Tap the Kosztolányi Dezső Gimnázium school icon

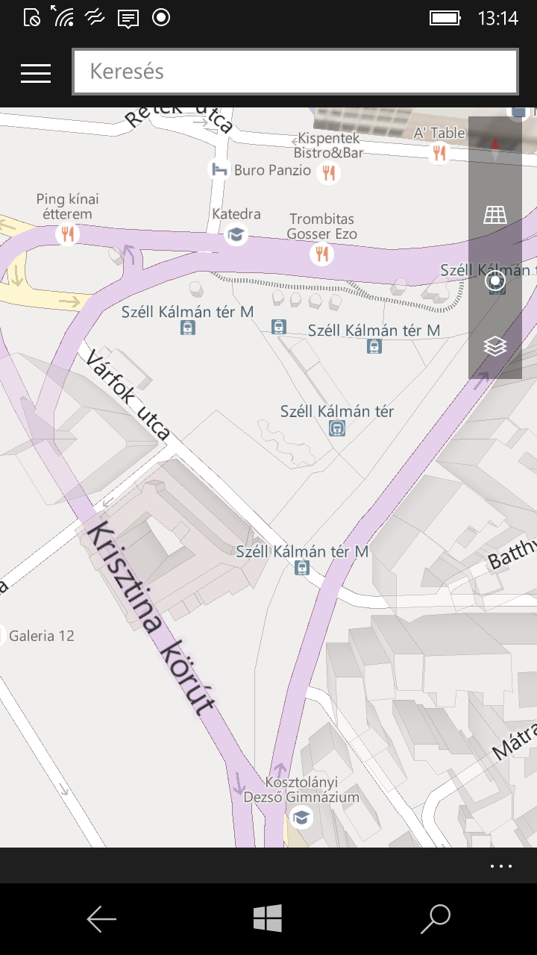pos(301,818)
